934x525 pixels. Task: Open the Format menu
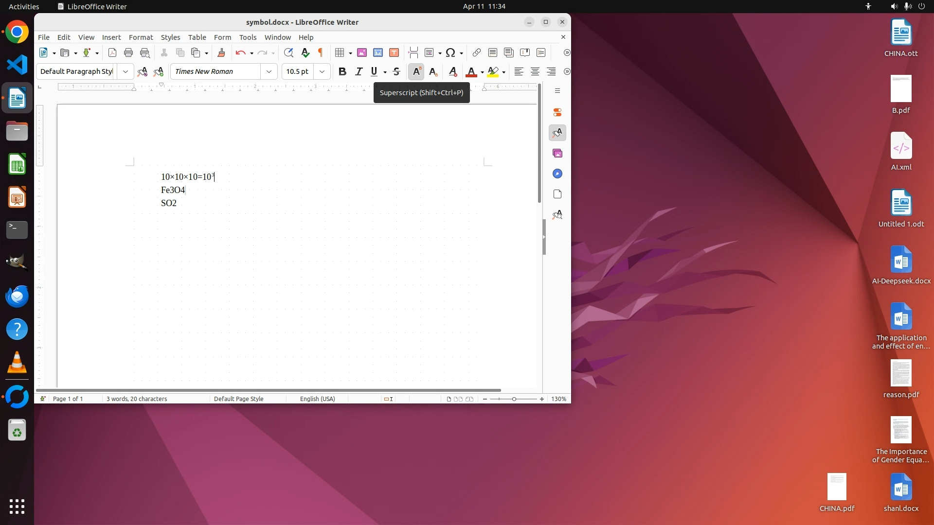coord(141,37)
